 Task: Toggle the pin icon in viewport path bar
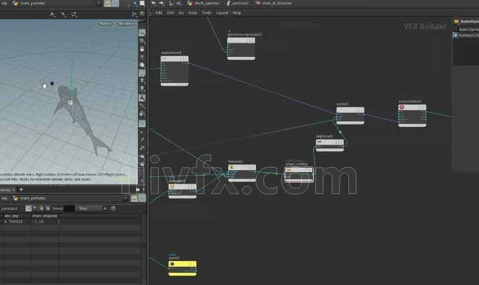[108, 3]
